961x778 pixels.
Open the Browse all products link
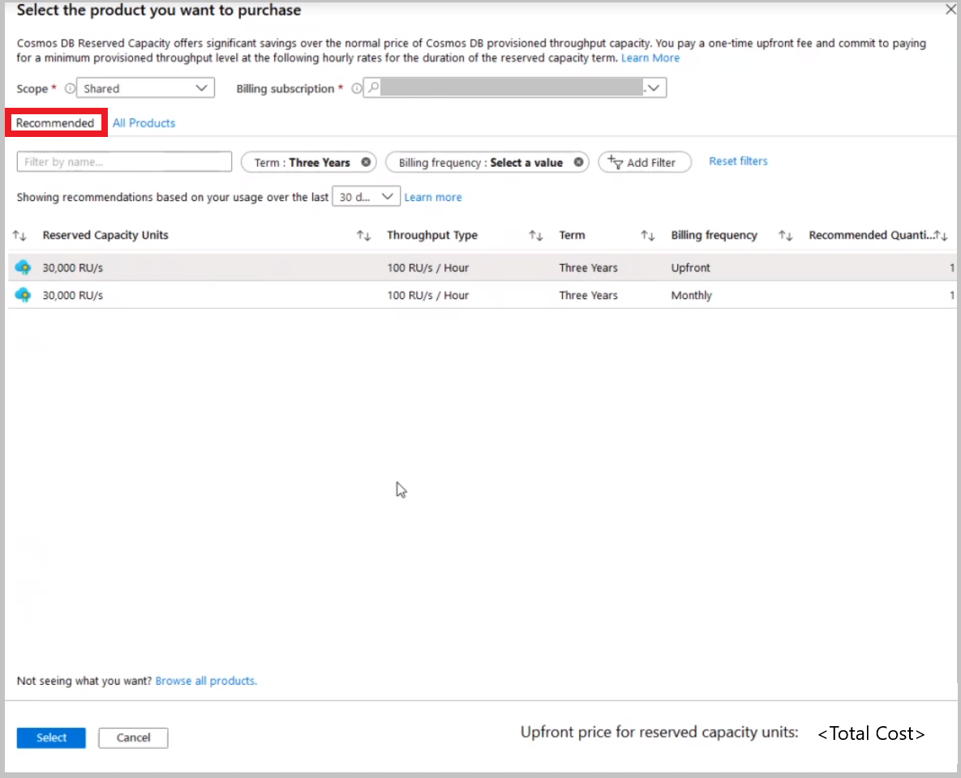206,681
